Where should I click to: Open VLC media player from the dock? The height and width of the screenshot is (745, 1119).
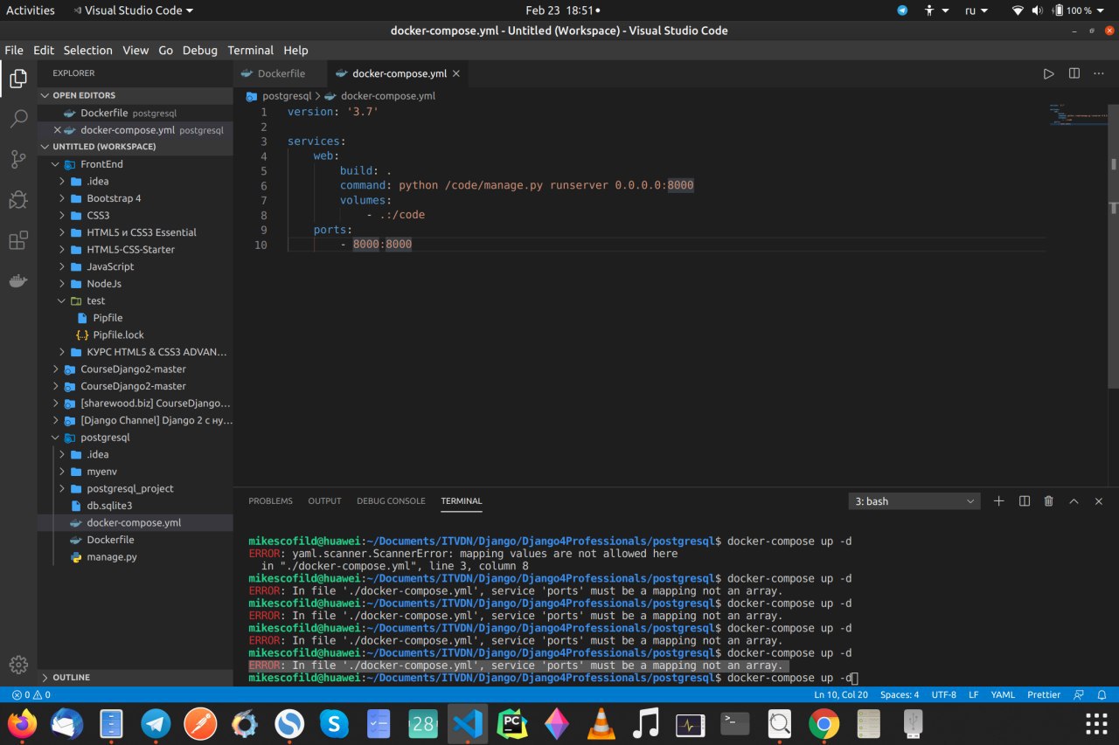pyautogui.click(x=601, y=723)
